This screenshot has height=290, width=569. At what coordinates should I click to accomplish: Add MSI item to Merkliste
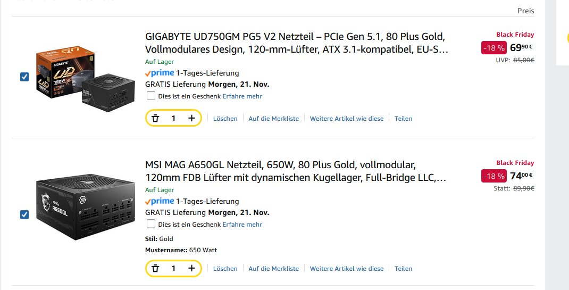(274, 269)
